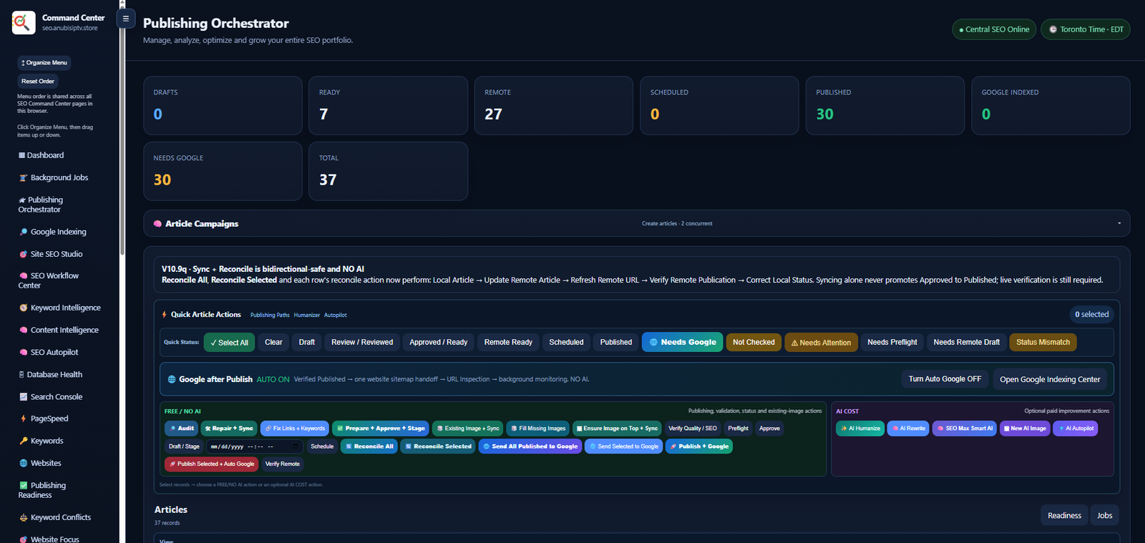Screen dimensions: 1145x543
Task: Turn Auto Google OFF
Action: [x=945, y=379]
